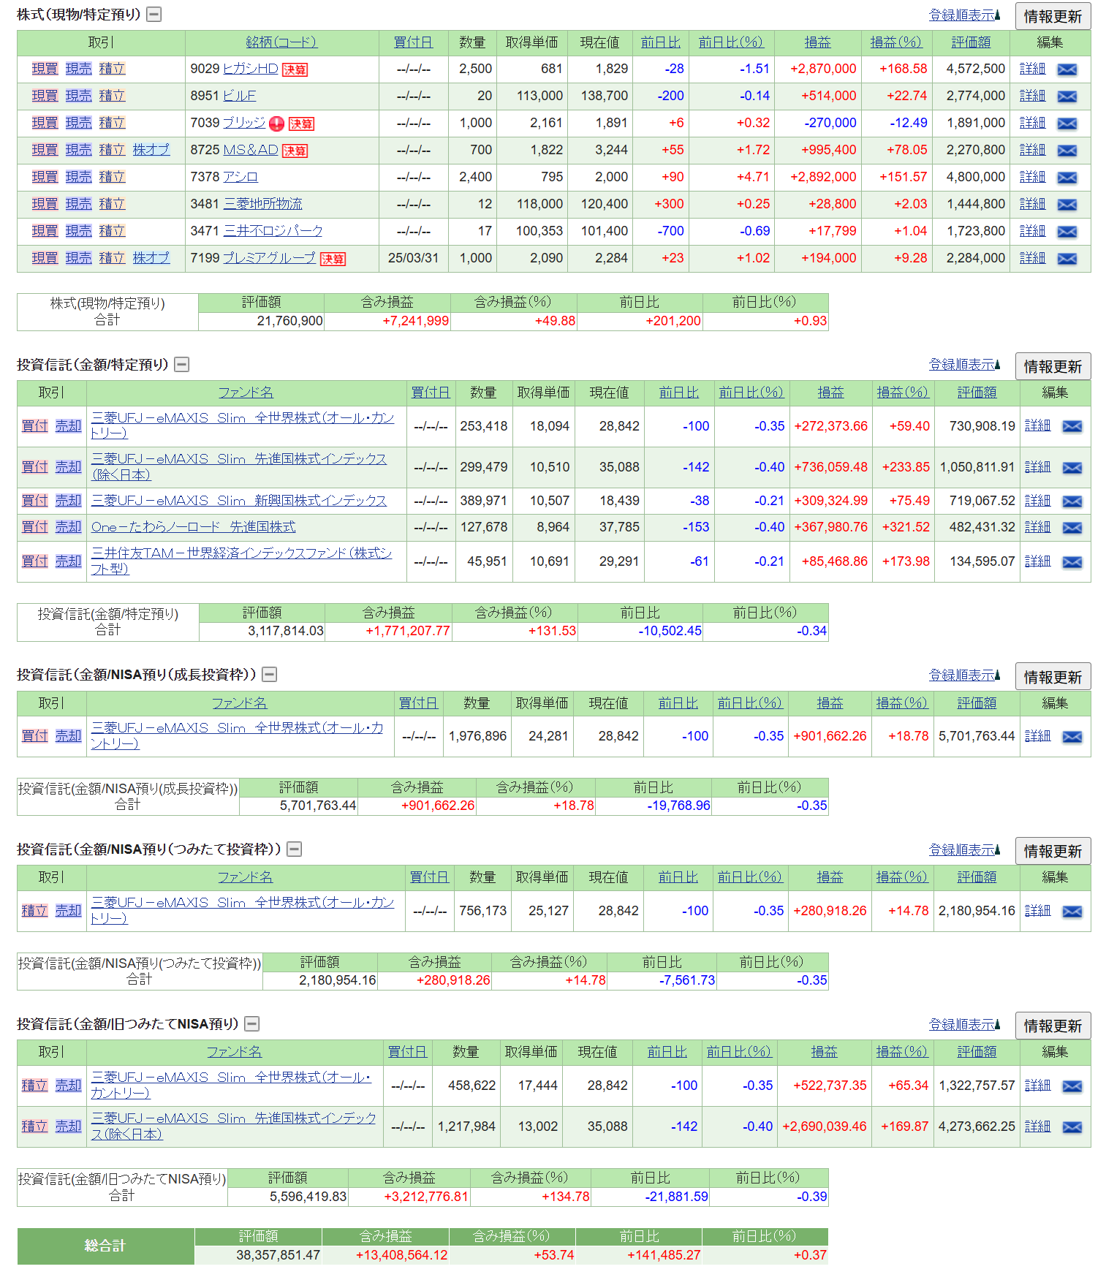Click mail icon for 三井住友TAM fund row

click(1072, 562)
